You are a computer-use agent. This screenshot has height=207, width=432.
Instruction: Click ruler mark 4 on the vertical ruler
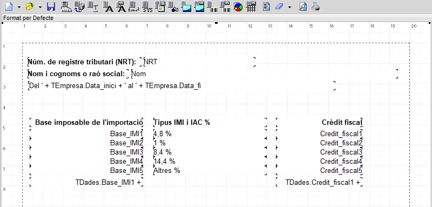pyautogui.click(x=4, y=108)
